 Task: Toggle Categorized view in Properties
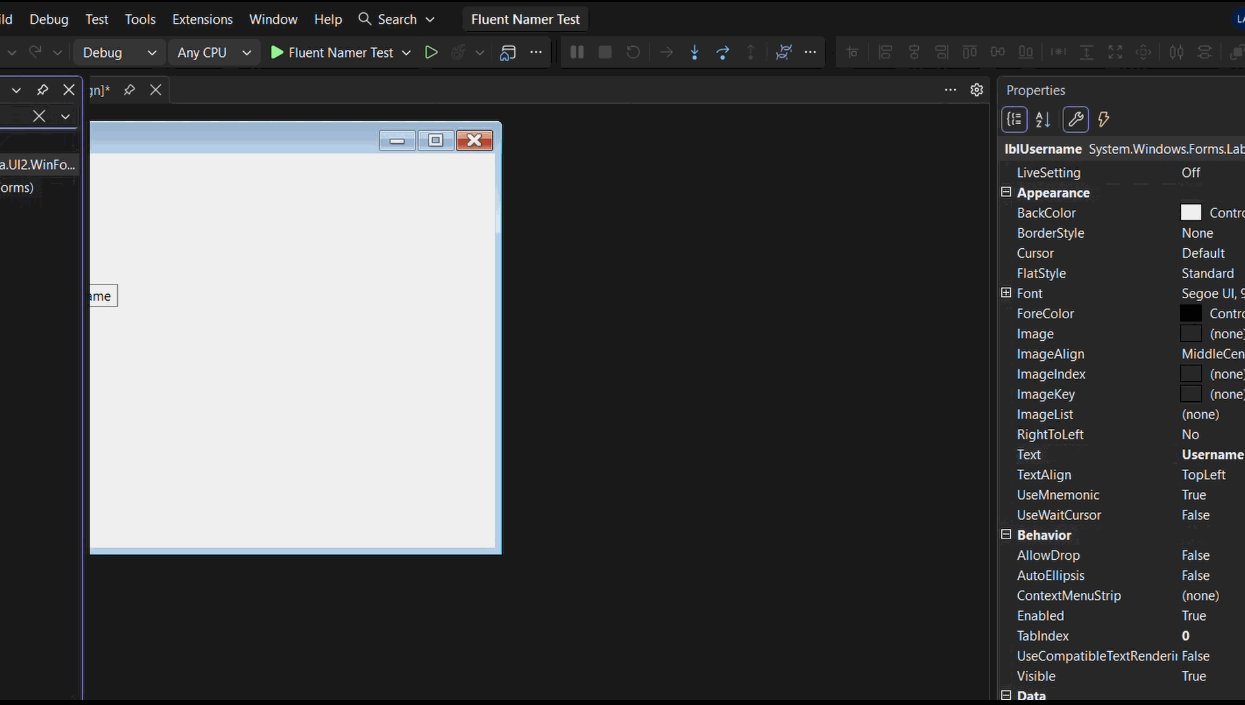tap(1015, 119)
